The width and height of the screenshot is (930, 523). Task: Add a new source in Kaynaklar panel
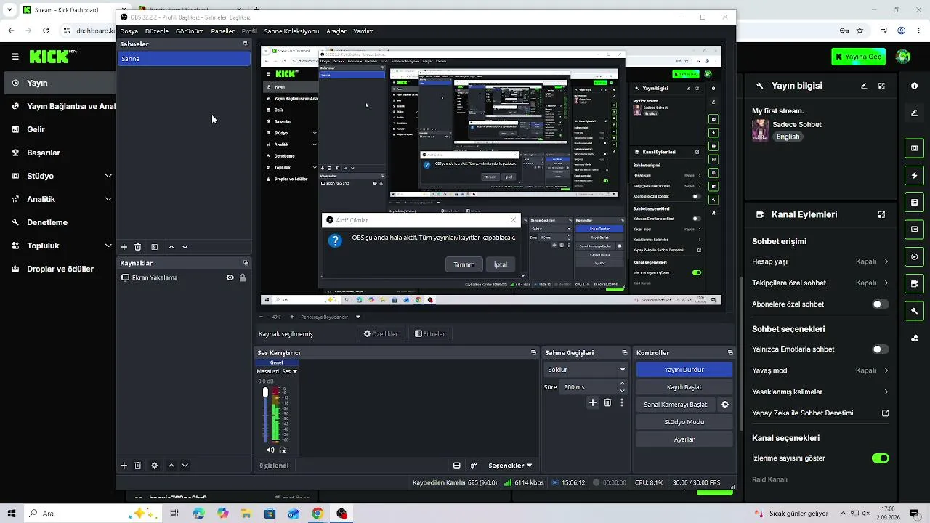[x=124, y=466]
